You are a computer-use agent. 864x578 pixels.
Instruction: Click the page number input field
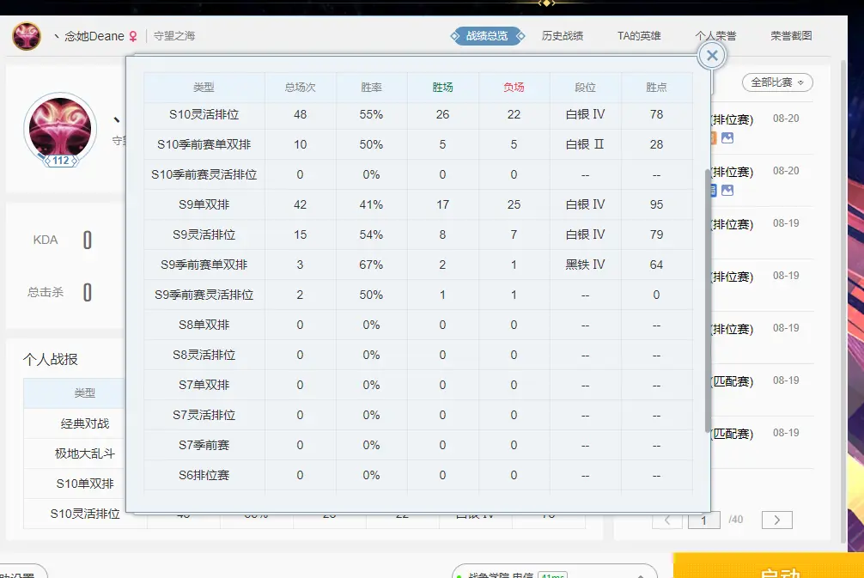(x=704, y=520)
